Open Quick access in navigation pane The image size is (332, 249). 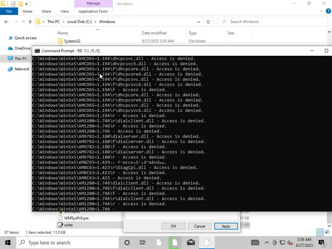pyautogui.click(x=26, y=38)
